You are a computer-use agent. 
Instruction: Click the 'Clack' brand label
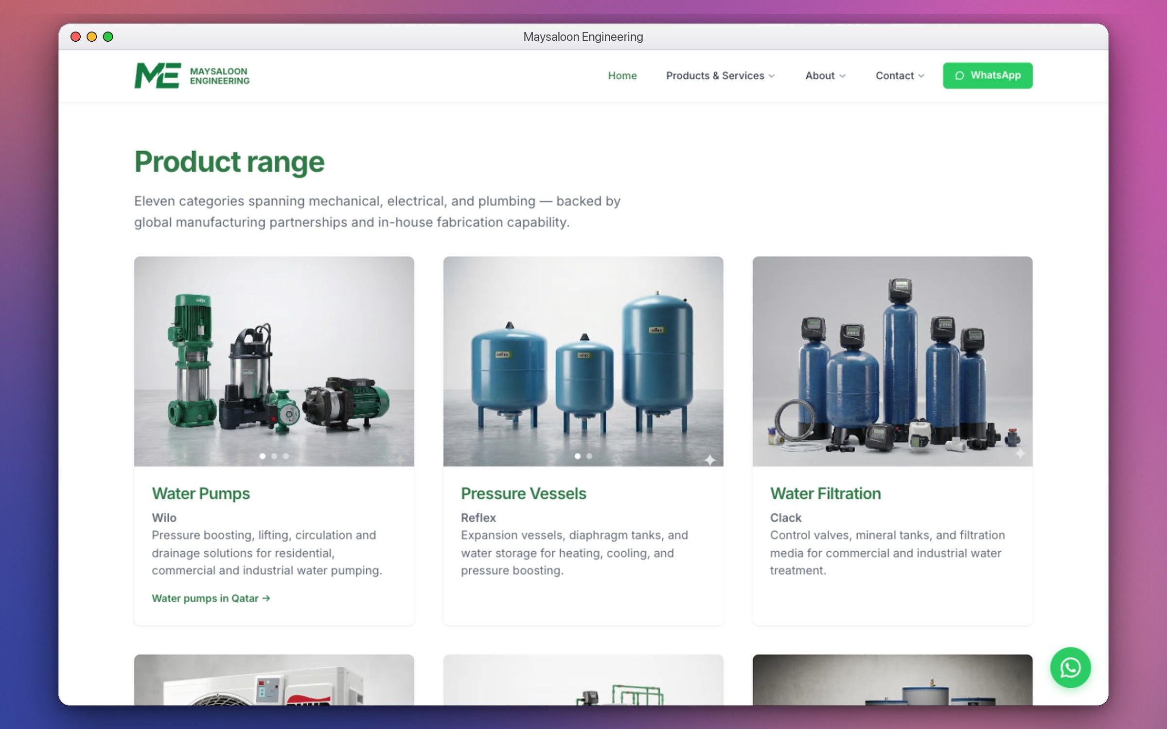(x=786, y=518)
